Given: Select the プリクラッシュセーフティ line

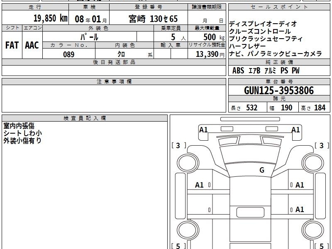Looking at the screenshot, I should click(x=266, y=39).
